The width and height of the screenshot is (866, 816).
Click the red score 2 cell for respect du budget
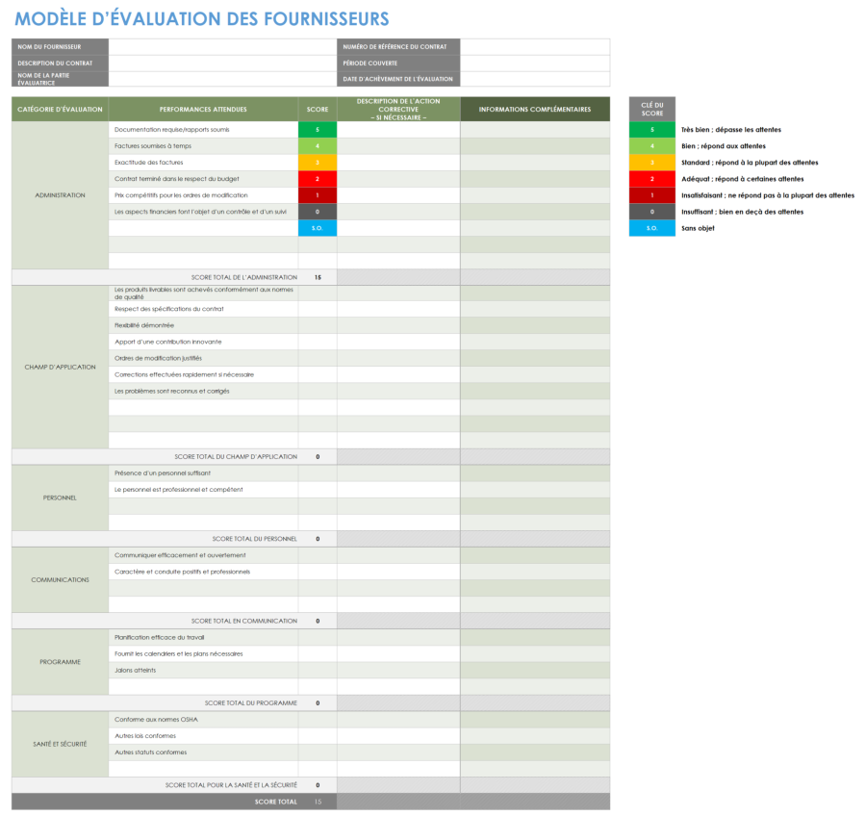(x=317, y=178)
